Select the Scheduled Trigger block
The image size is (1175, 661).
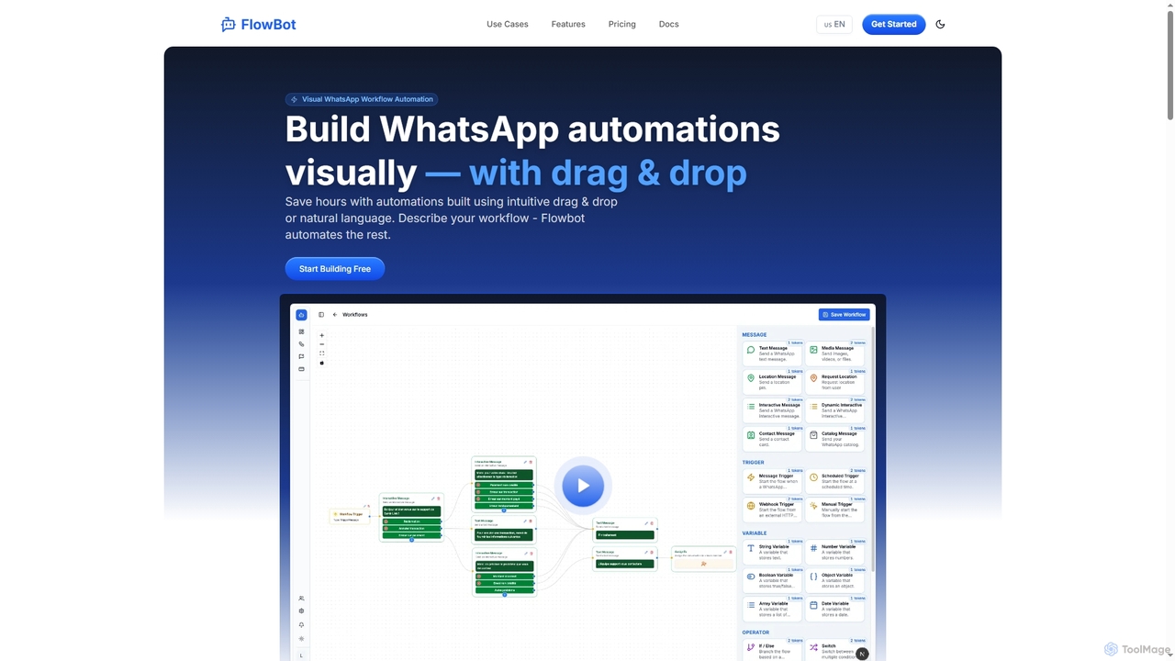click(x=835, y=481)
